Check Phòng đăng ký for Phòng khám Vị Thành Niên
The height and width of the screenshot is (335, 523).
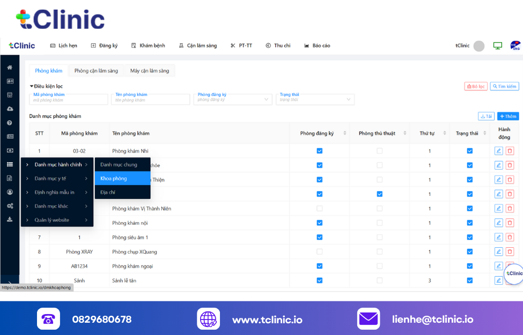320,209
